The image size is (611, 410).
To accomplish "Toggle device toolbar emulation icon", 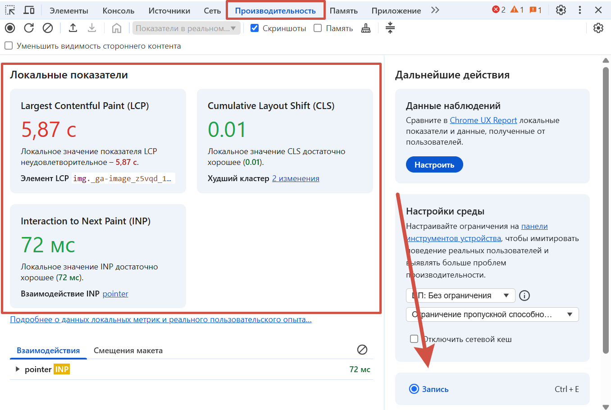I will [29, 10].
